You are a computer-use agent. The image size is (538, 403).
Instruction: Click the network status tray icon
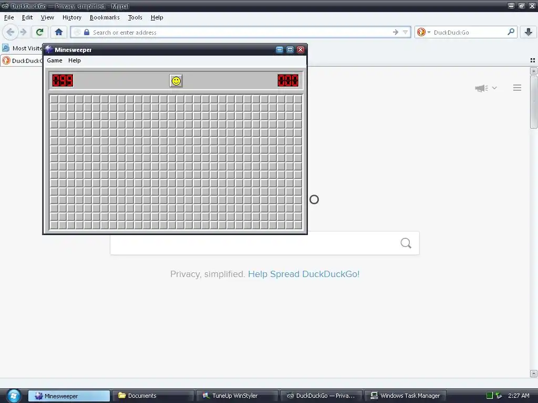pos(499,396)
